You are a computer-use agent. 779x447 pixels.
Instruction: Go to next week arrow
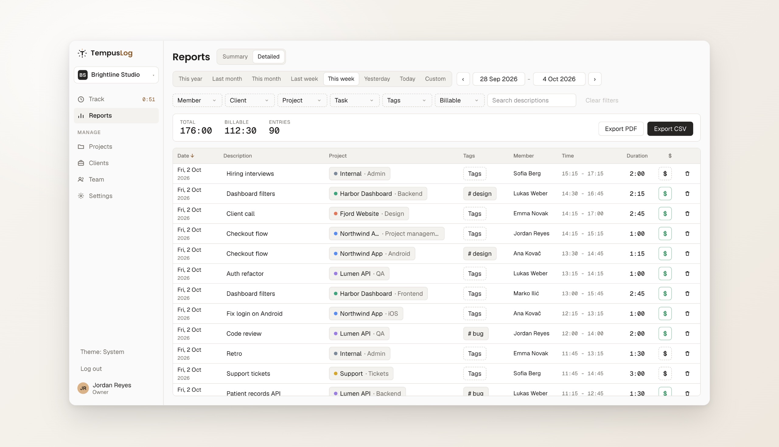595,79
